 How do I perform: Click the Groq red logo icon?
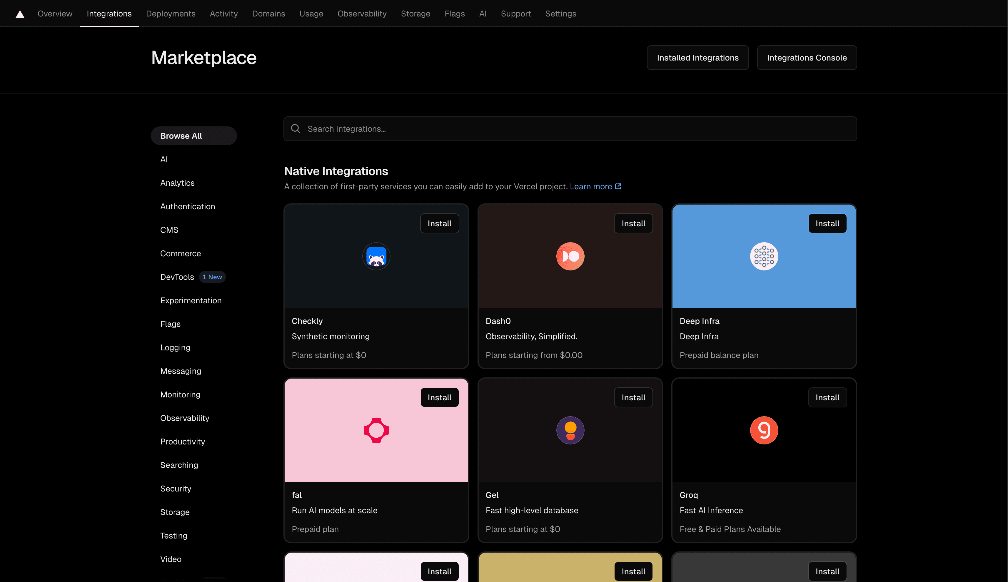(764, 430)
